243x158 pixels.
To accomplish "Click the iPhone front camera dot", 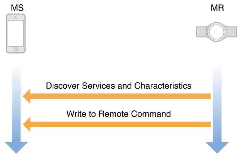I will click(x=16, y=17).
